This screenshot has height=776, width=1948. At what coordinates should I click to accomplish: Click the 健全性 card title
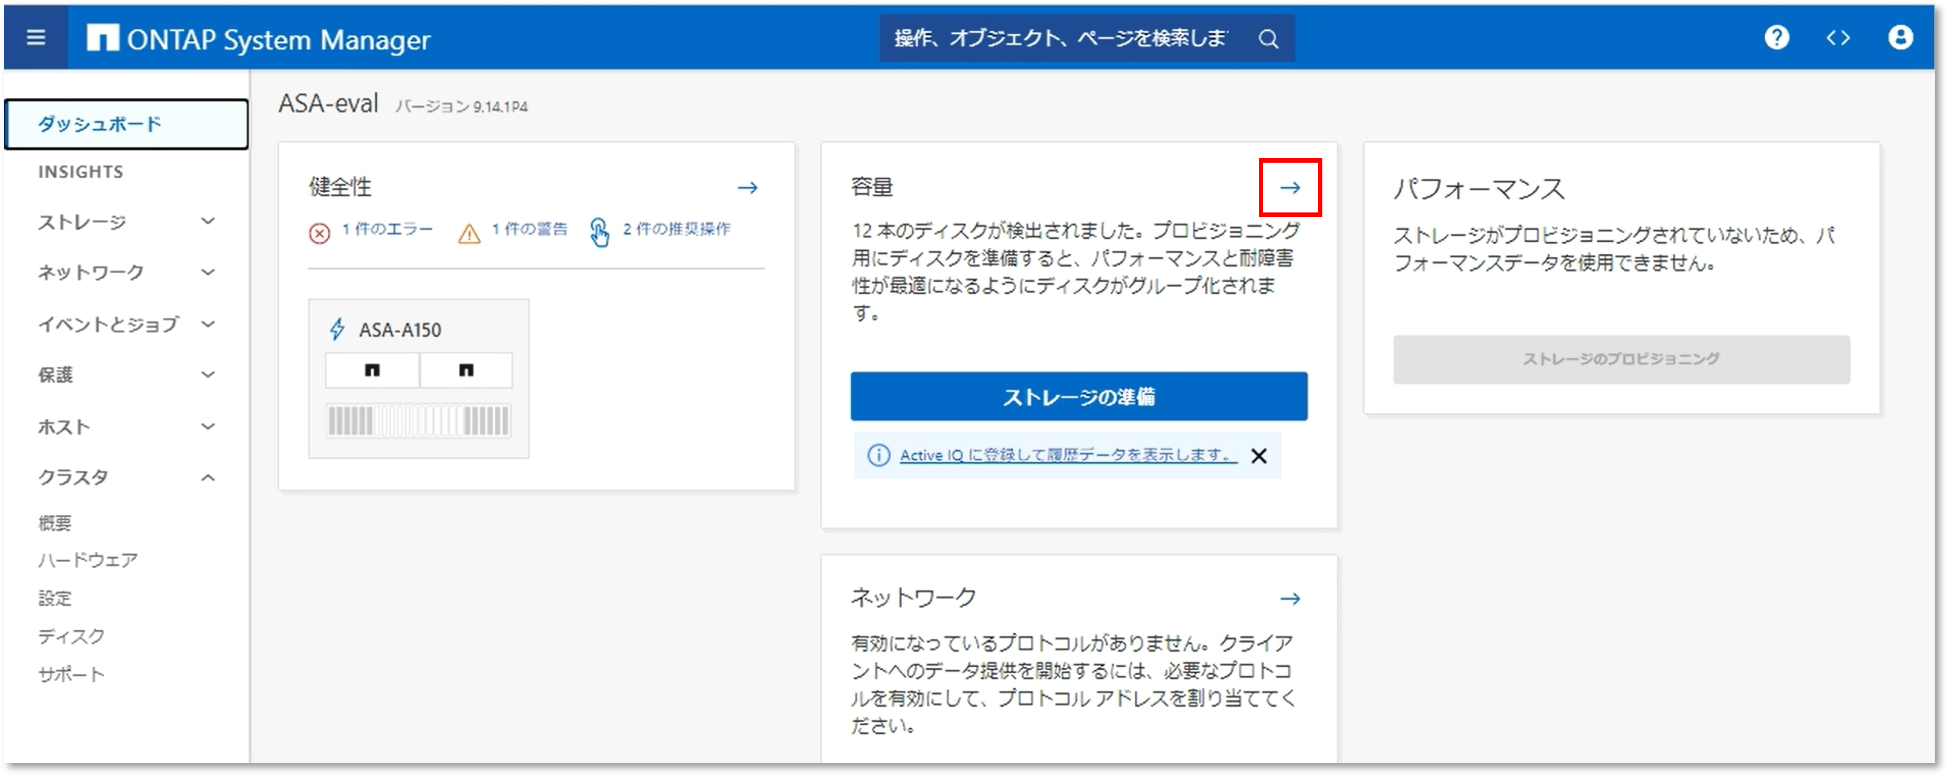pyautogui.click(x=340, y=187)
